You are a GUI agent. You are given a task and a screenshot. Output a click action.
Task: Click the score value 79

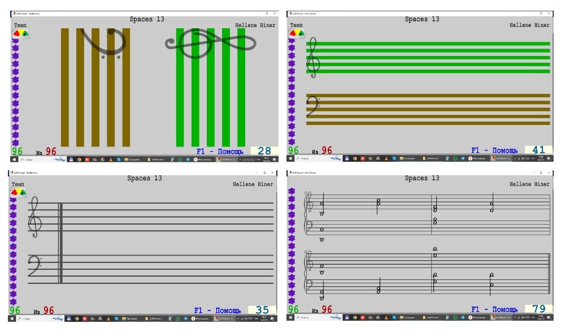(538, 309)
